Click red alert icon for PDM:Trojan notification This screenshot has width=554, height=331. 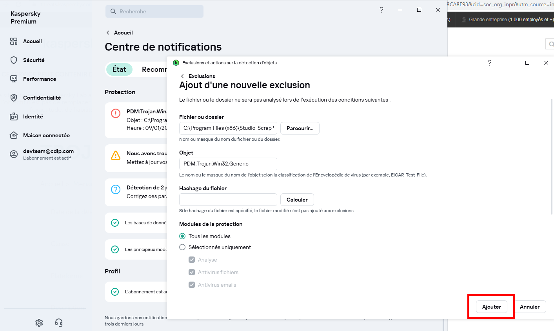[x=116, y=113]
